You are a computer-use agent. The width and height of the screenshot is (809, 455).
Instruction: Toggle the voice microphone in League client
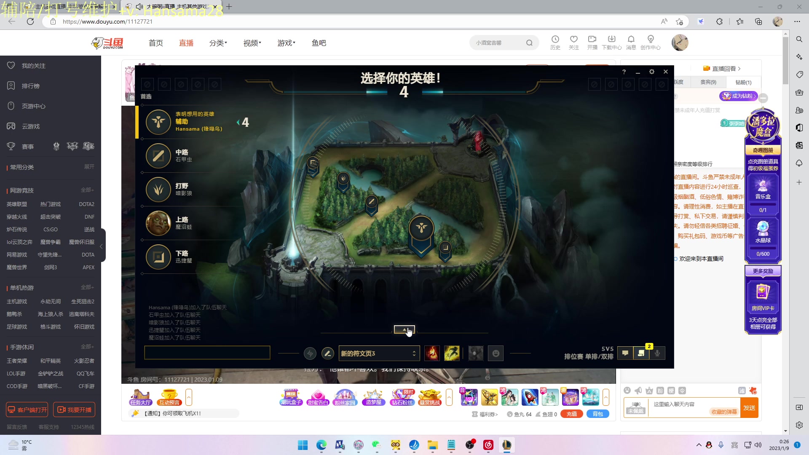click(x=657, y=353)
